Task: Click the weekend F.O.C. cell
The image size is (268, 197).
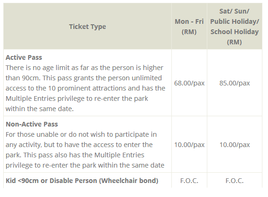Action: pos(234,181)
